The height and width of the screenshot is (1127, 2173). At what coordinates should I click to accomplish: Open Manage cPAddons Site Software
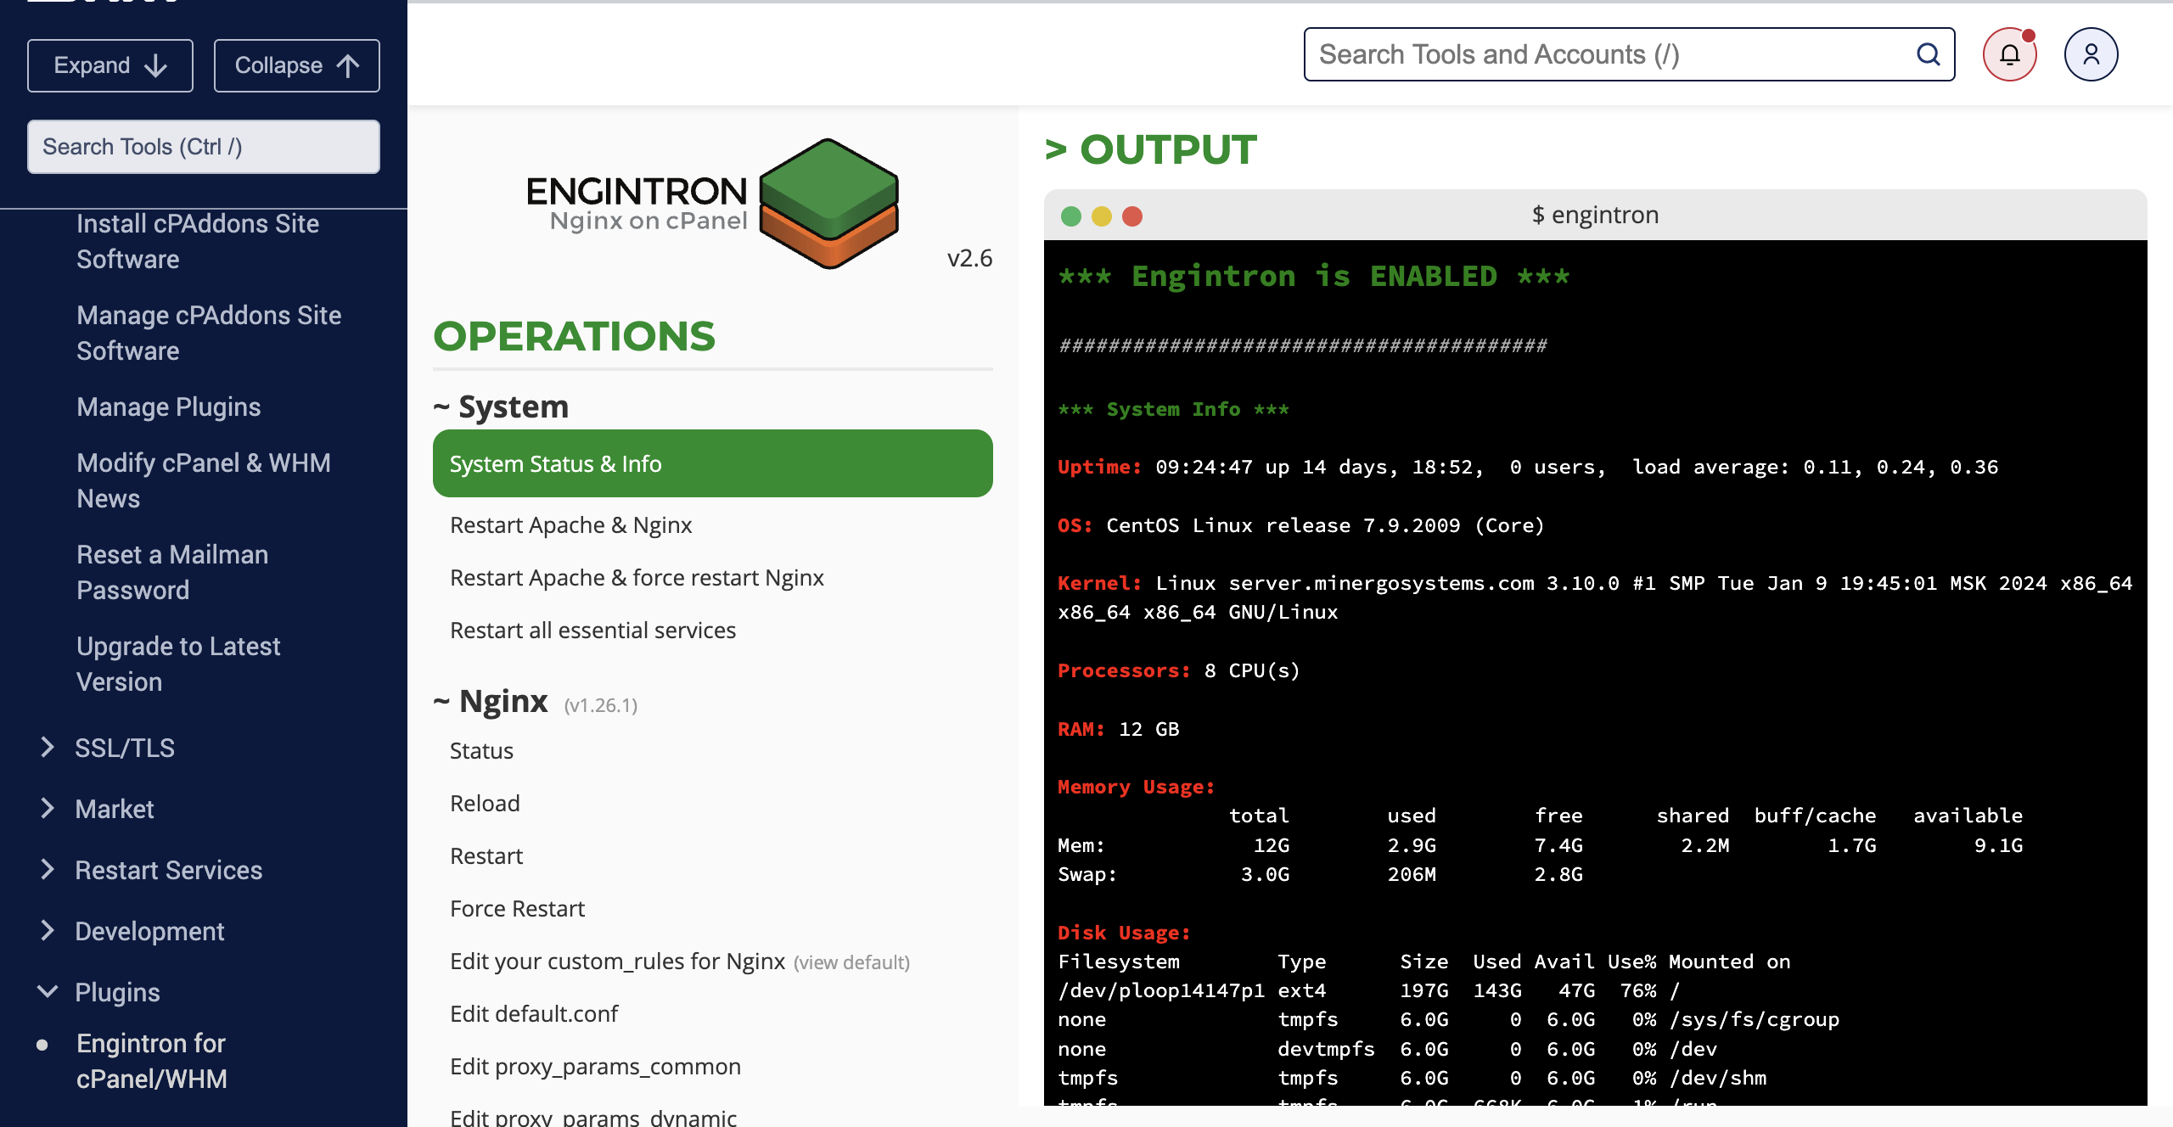209,333
